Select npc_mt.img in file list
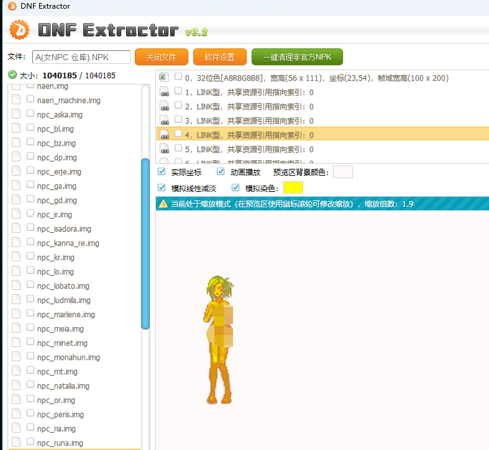489x450 pixels. click(x=57, y=371)
